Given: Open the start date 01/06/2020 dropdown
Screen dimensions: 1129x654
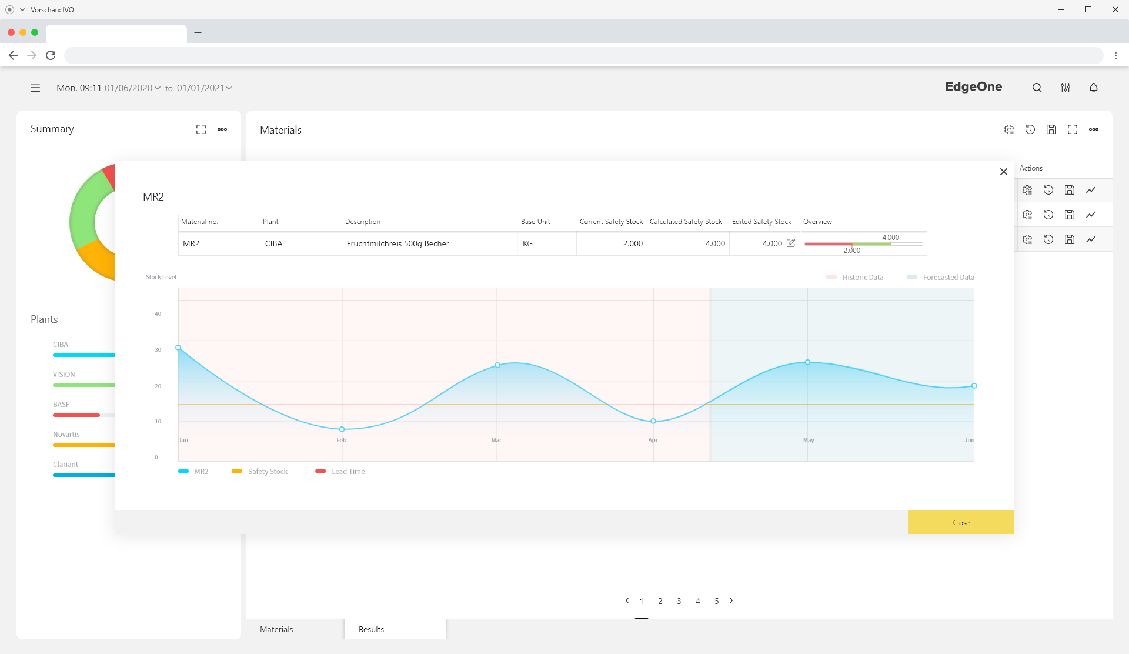Looking at the screenshot, I should pos(132,88).
